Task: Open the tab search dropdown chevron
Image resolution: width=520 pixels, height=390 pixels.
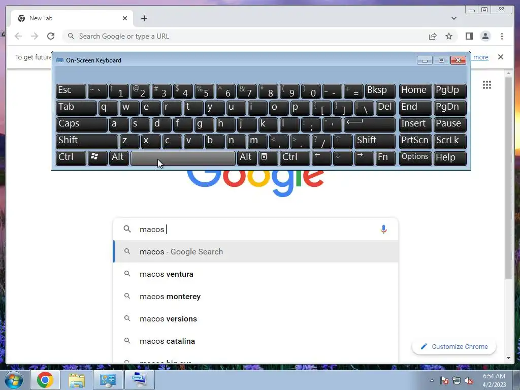Action: tap(453, 18)
